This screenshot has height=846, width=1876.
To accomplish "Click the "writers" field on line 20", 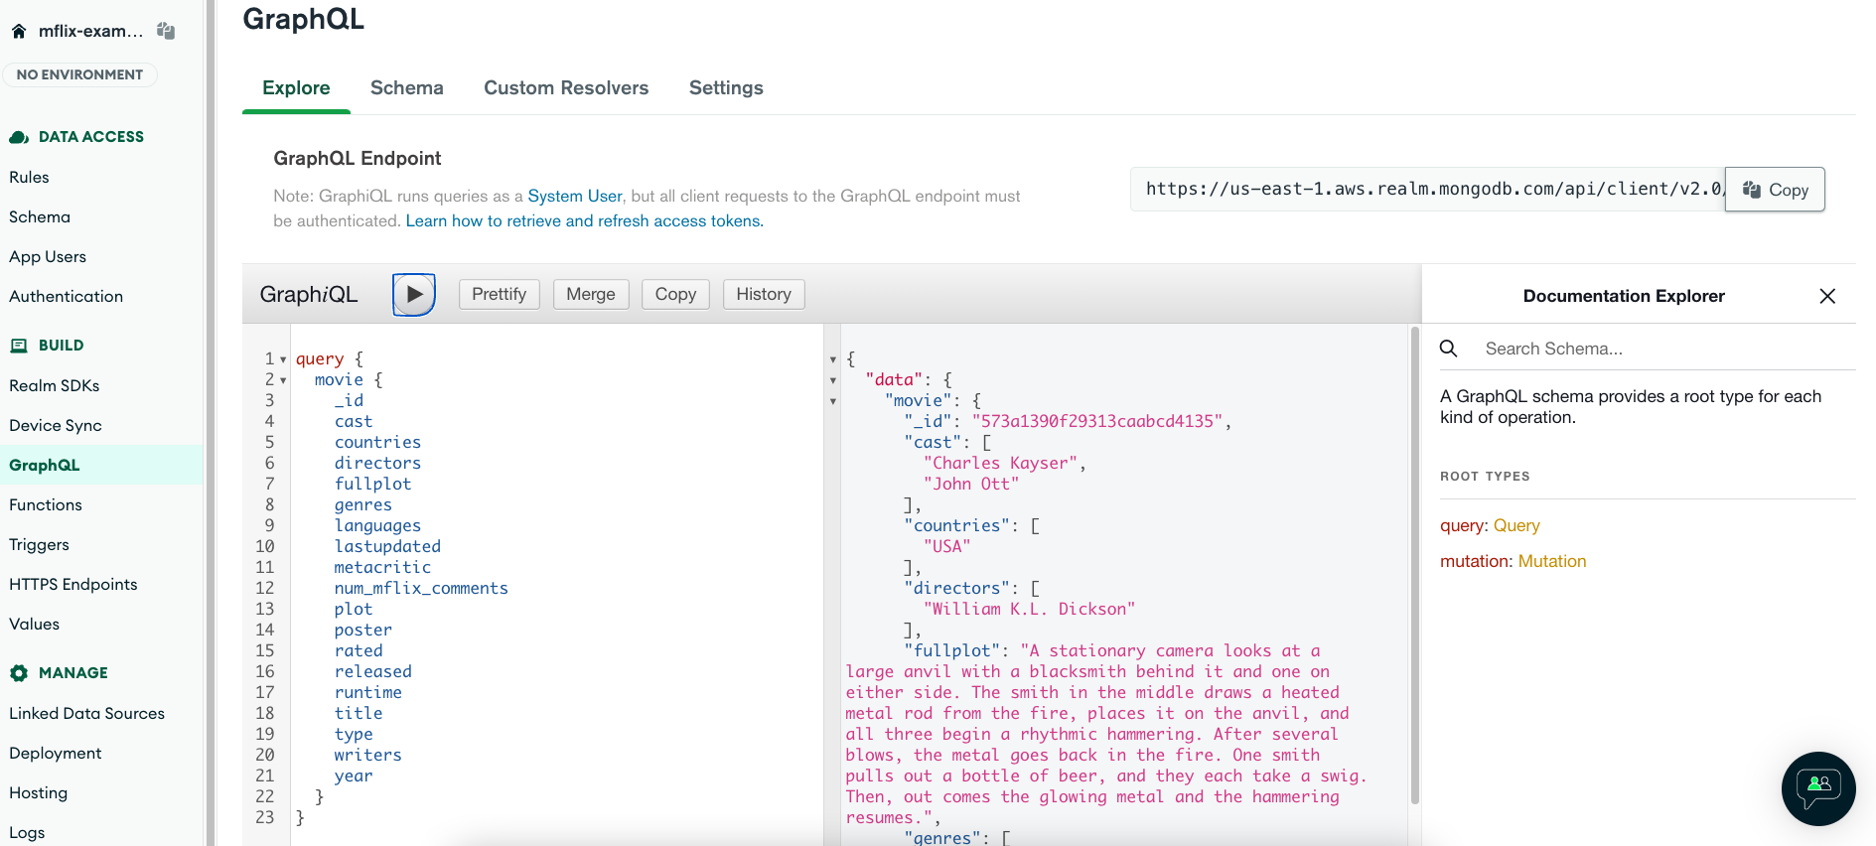I will 367,755.
